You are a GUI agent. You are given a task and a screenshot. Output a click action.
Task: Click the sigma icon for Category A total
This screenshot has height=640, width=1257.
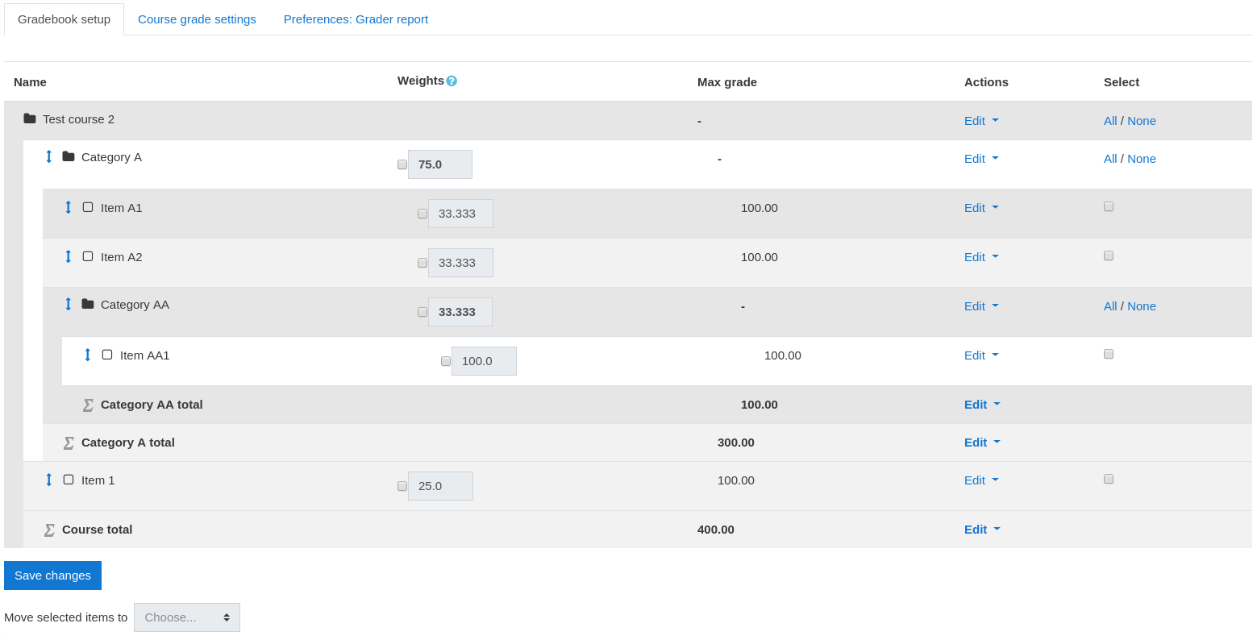[69, 443]
